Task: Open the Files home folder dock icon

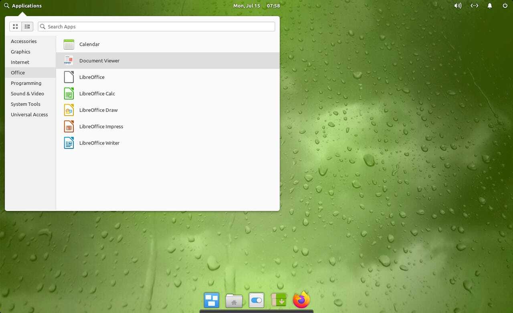Action: (x=234, y=300)
